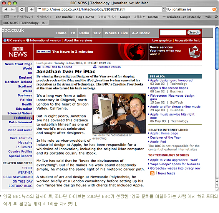
Task: Open the SPORT related site link
Action: 27,168
